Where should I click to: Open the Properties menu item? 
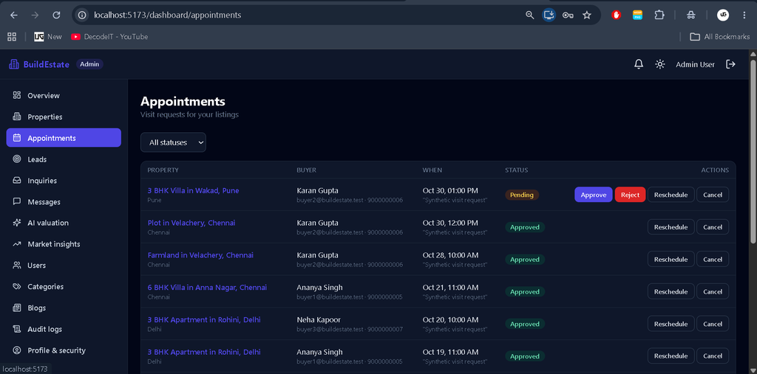point(64,117)
